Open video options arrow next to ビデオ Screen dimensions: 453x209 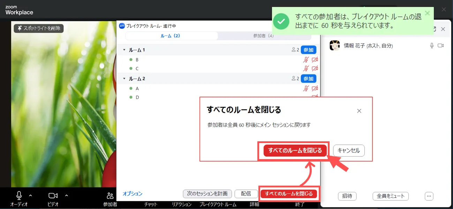[x=67, y=195]
